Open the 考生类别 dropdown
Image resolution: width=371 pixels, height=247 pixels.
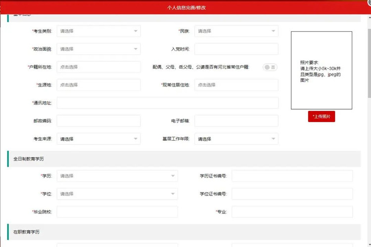pos(98,31)
